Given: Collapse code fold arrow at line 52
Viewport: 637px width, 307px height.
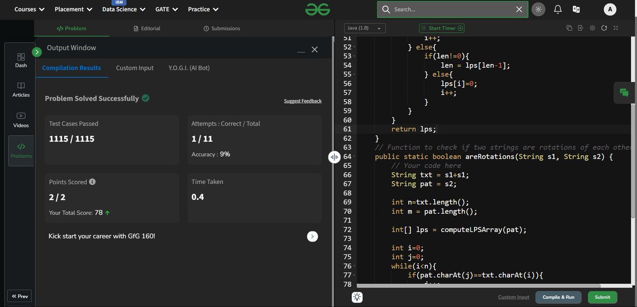Looking at the screenshot, I should [x=354, y=47].
